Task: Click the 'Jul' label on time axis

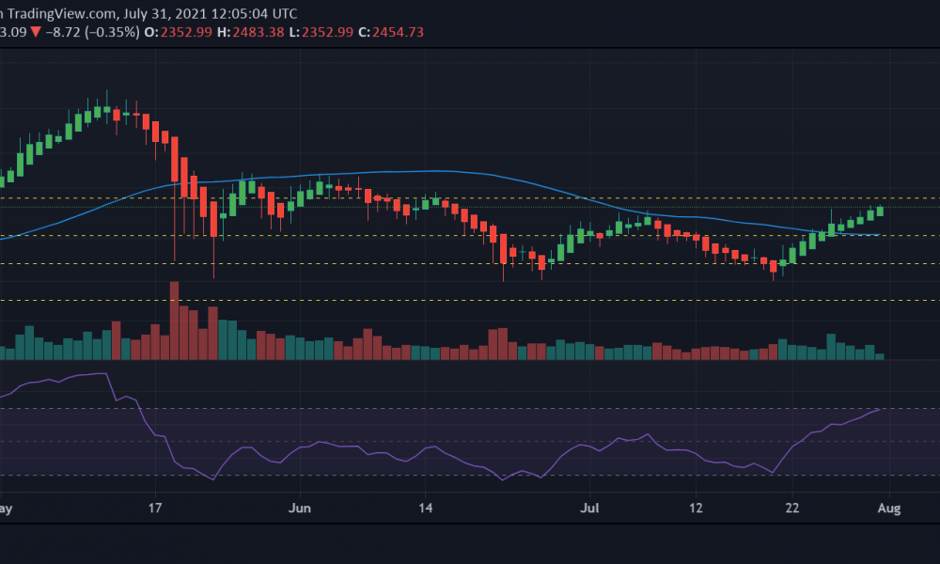Action: (x=590, y=509)
